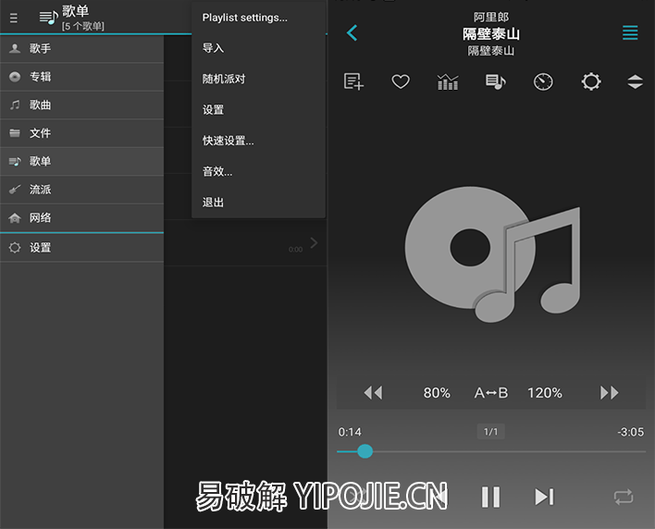Viewport: 655px width, 529px height.
Task: Open the gear settings icon in player
Action: [590, 81]
